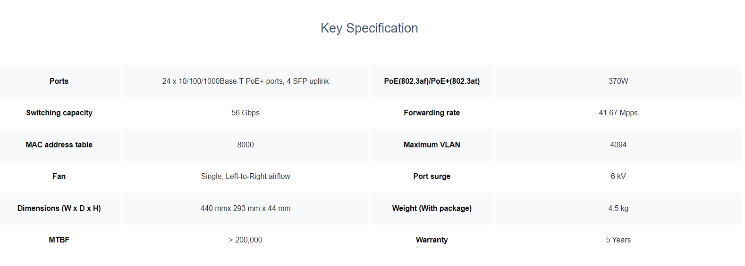
Task: Click the 5 Years warranty value
Action: coord(618,240)
